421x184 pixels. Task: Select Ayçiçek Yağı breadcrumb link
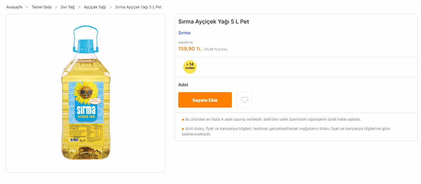pyautogui.click(x=95, y=7)
